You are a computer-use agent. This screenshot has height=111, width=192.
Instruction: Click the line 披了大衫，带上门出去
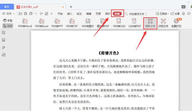click(x=69, y=78)
